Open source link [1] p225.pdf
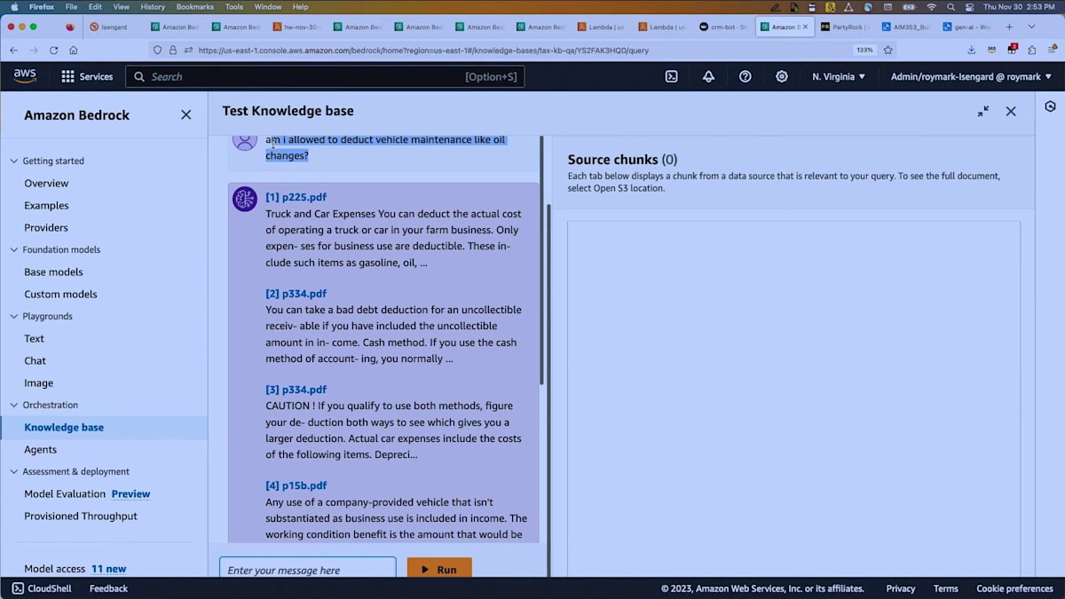This screenshot has width=1065, height=599. point(296,197)
